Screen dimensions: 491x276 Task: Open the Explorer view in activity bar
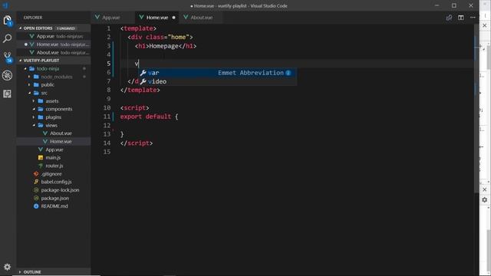click(7, 21)
